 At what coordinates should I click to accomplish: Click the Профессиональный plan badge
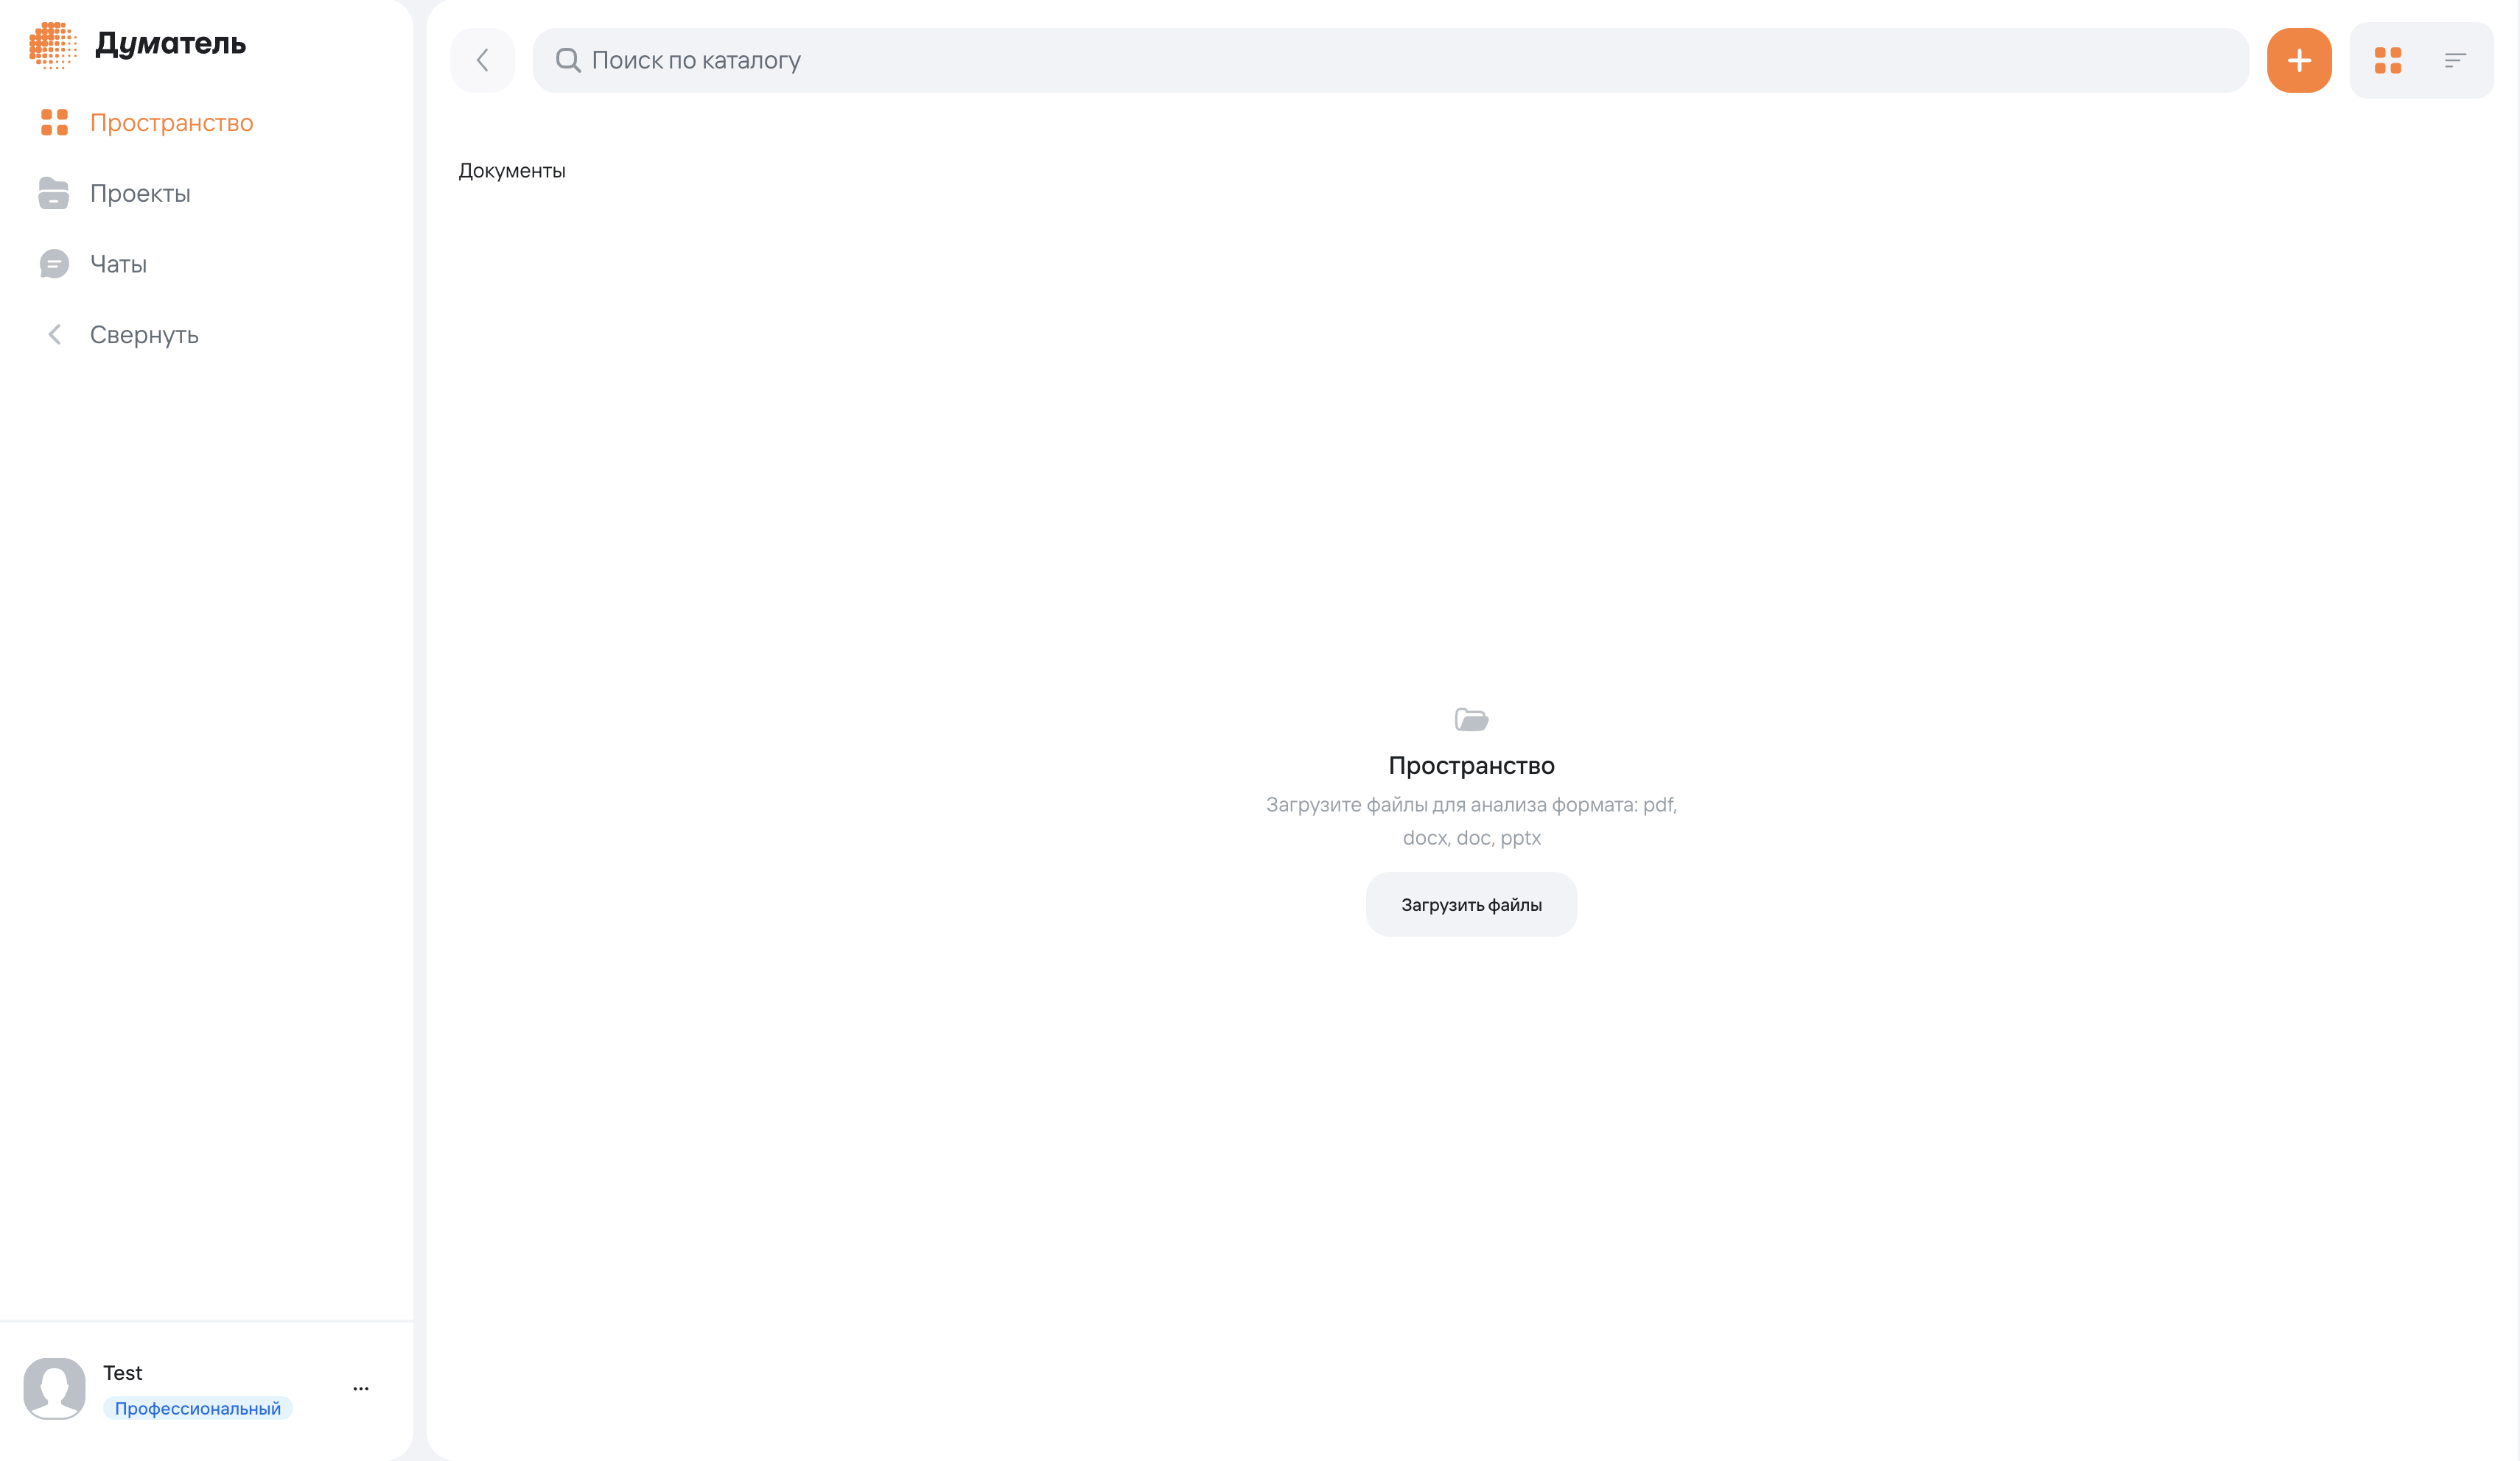pos(197,1408)
